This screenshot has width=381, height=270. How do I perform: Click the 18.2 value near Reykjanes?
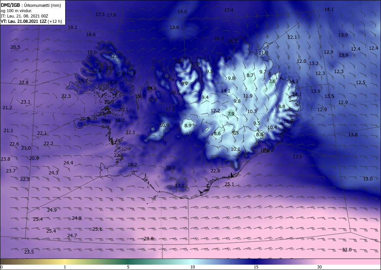tap(133, 165)
